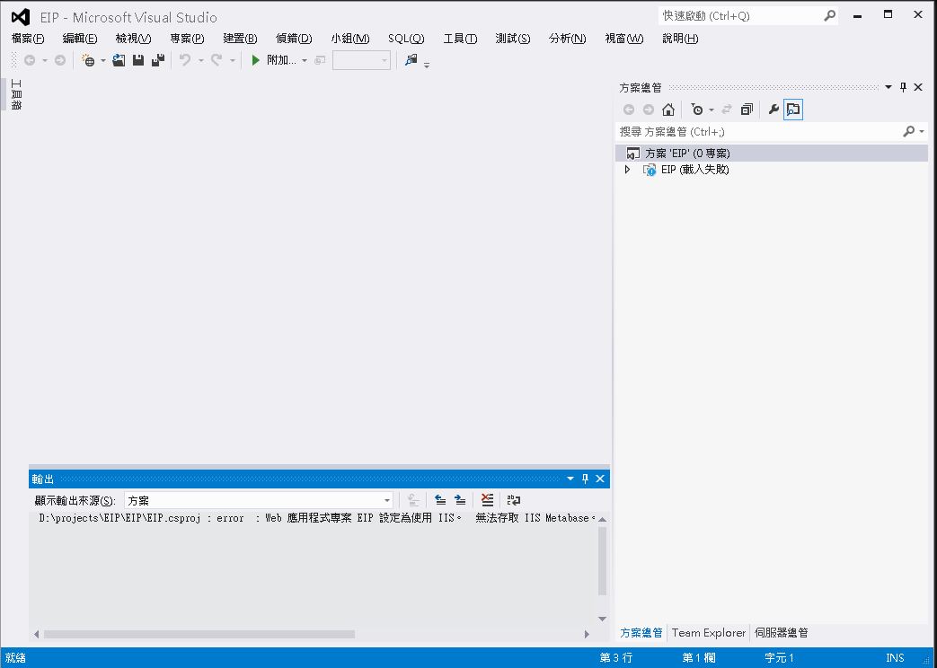
Task: Click the Undo icon in the toolbar
Action: pos(186,60)
